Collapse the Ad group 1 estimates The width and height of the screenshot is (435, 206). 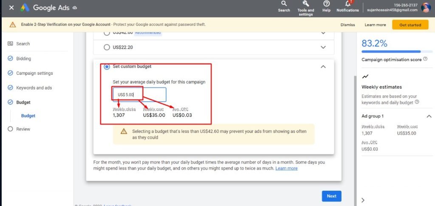428,116
